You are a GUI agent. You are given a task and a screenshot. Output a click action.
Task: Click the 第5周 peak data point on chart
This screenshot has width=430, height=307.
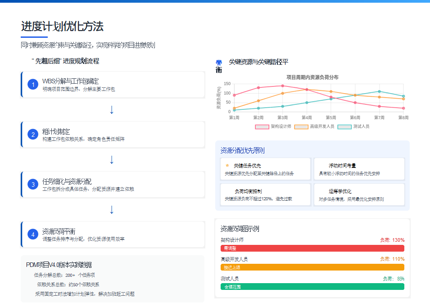tap(332, 90)
